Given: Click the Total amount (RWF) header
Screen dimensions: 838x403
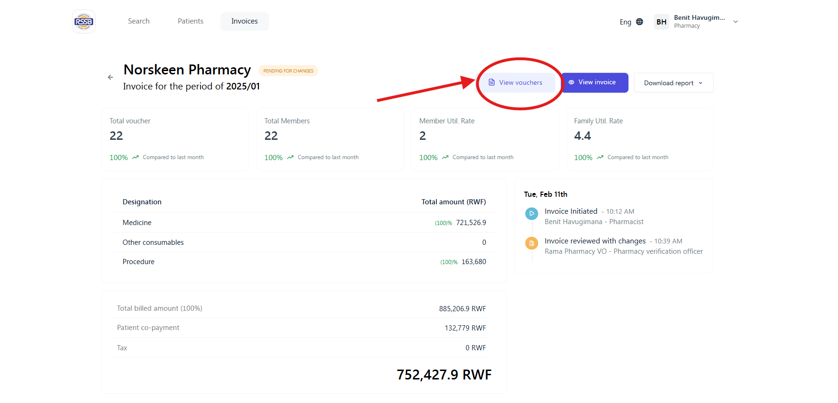Looking at the screenshot, I should (454, 202).
